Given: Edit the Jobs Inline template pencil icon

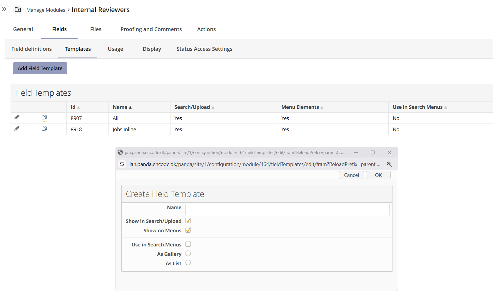Looking at the screenshot, I should coord(17,128).
